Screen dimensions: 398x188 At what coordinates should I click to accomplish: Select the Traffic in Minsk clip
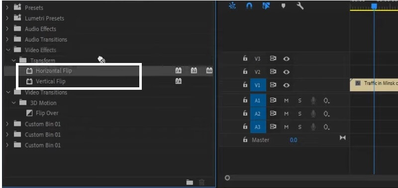click(x=374, y=85)
